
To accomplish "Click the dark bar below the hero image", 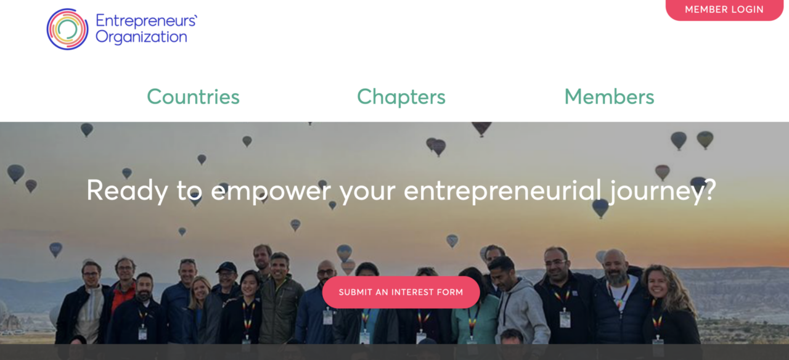I will [394, 352].
